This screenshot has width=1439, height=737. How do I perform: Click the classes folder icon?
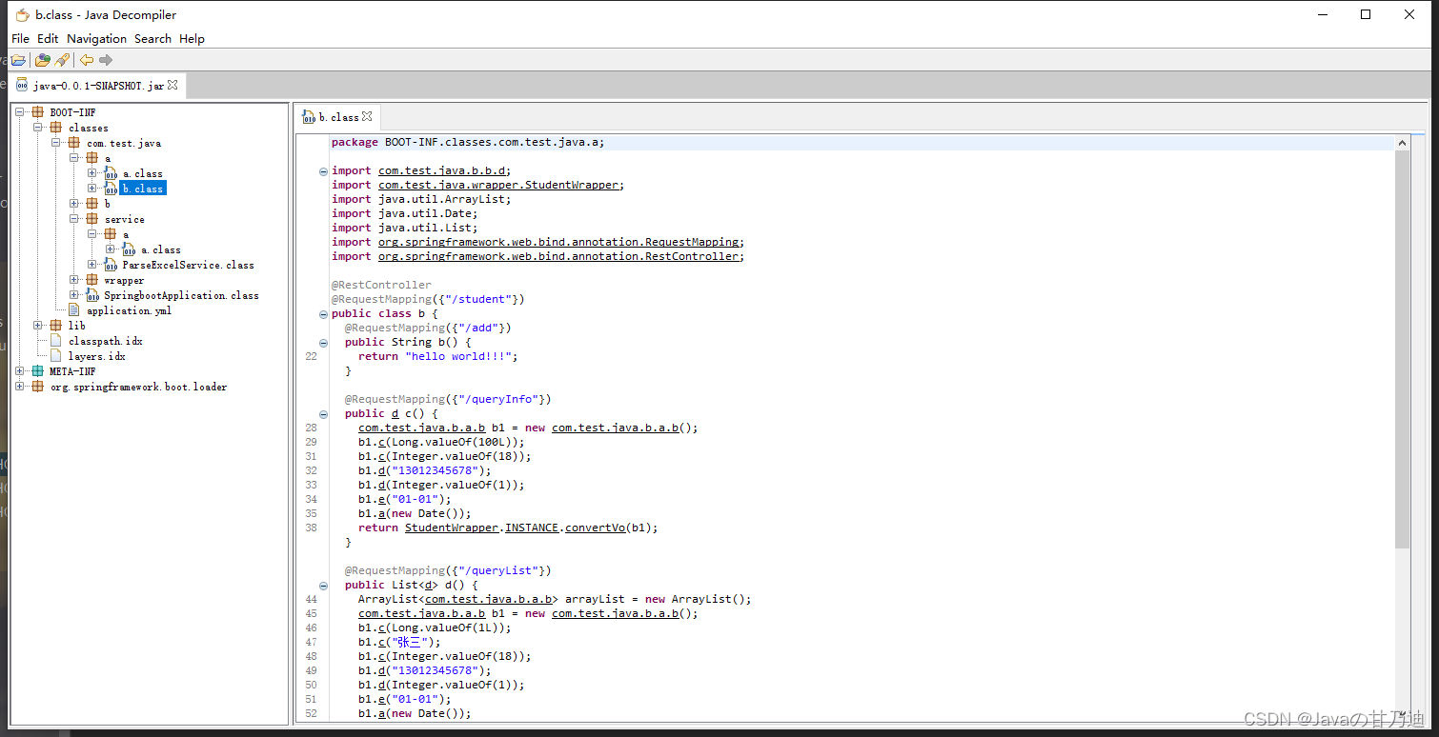point(56,128)
